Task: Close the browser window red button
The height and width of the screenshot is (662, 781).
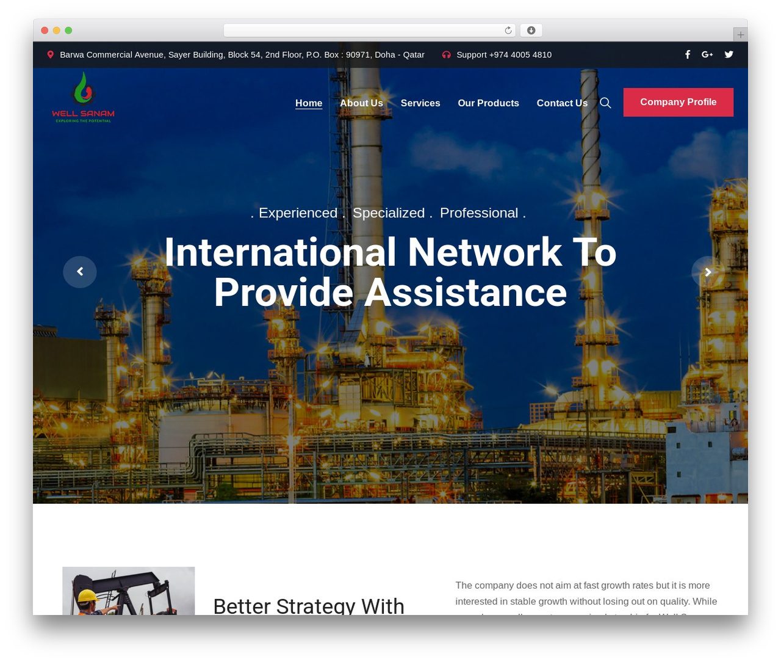Action: click(45, 31)
